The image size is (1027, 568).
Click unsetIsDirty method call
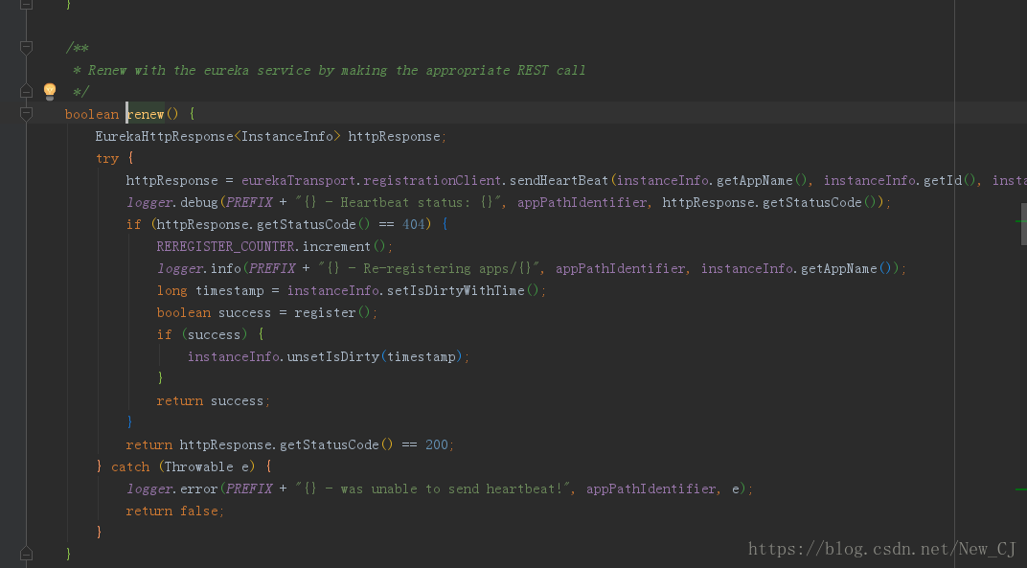[x=332, y=357]
